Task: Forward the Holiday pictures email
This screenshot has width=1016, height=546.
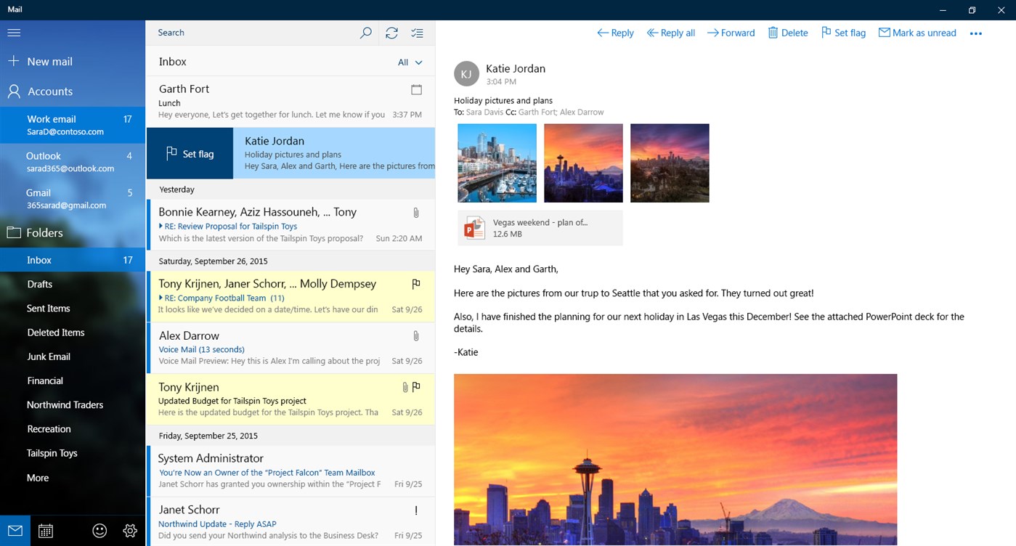Action: (730, 33)
